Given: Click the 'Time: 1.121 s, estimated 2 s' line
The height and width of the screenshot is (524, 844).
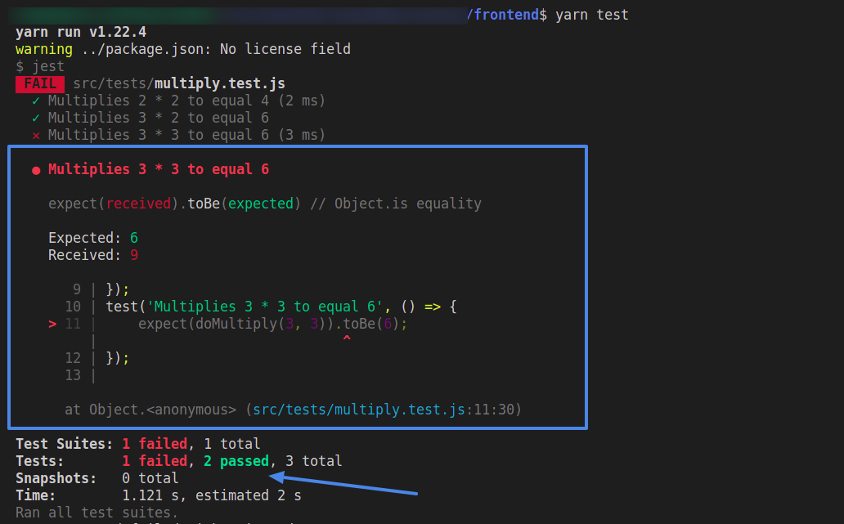Looking at the screenshot, I should (x=159, y=495).
